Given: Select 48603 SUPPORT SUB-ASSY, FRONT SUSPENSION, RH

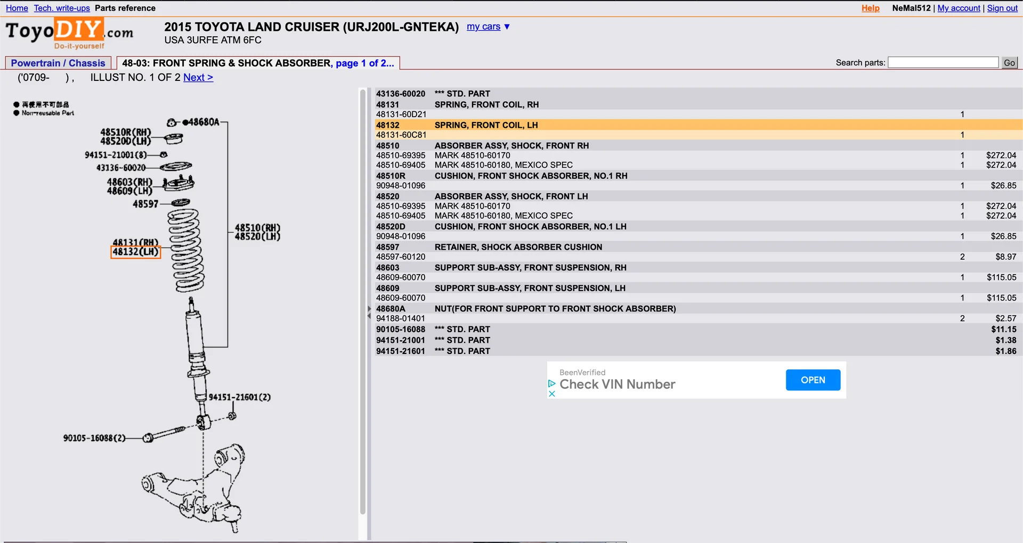Looking at the screenshot, I should coord(699,268).
